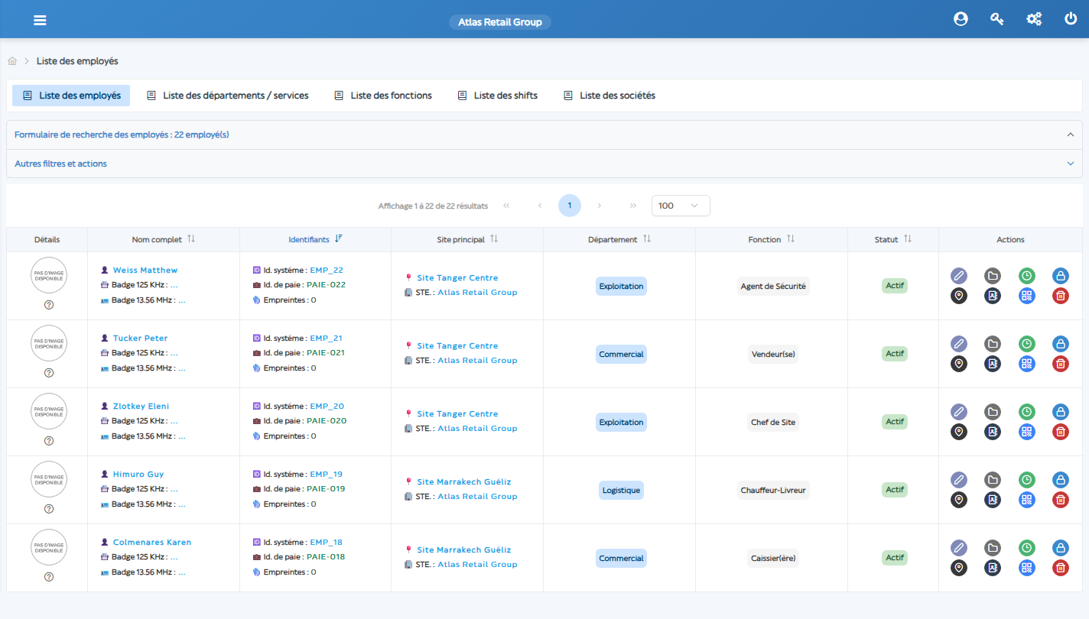Open the Site Marrakech Guéliz link for Himuro Guy
Image resolution: width=1089 pixels, height=619 pixels.
tap(463, 481)
